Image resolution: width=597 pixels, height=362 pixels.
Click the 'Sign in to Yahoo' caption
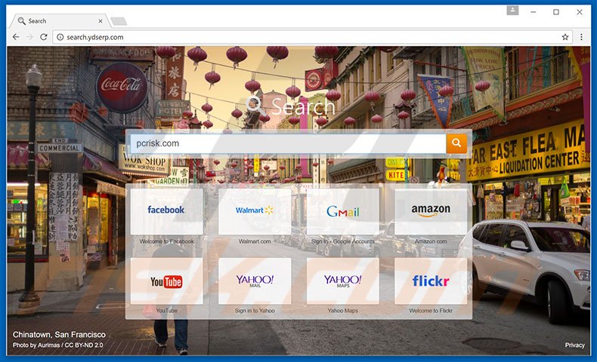click(255, 311)
